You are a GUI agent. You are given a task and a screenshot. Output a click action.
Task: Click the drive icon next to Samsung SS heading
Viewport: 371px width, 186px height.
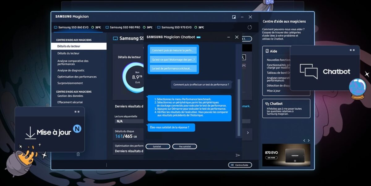[115, 39]
